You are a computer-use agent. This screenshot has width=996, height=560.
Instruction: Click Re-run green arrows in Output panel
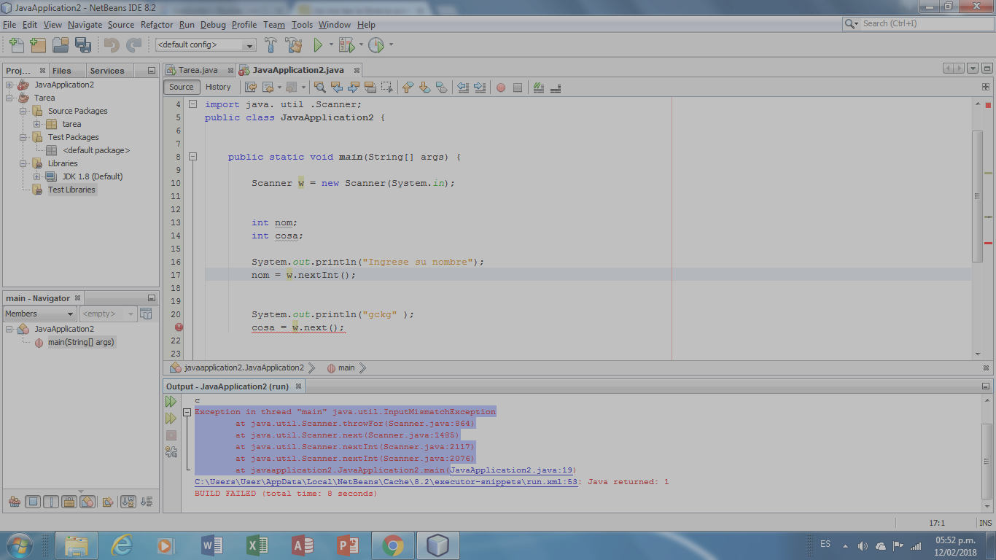[x=171, y=402]
